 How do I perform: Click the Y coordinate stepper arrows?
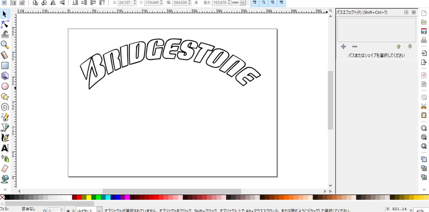pyautogui.click(x=162, y=3)
